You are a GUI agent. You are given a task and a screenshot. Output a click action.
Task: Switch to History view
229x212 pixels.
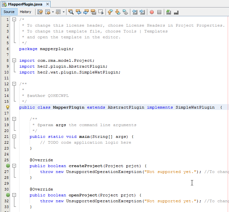[25, 12]
